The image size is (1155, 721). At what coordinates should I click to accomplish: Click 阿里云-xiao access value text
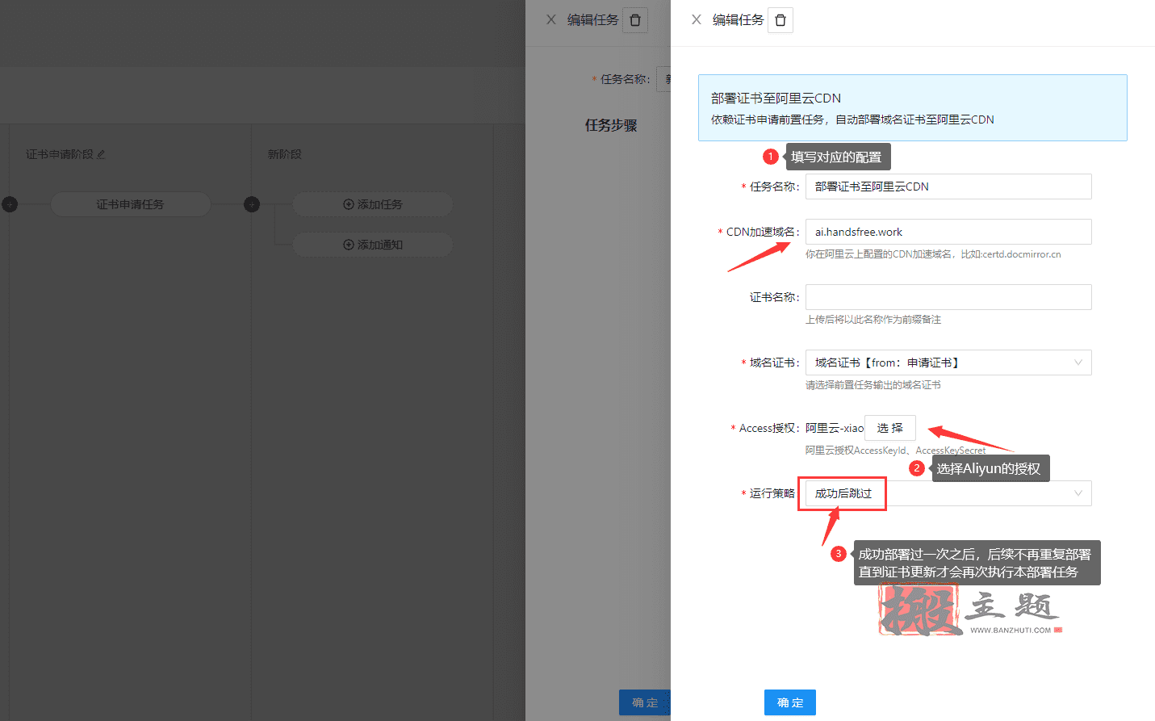coord(835,428)
